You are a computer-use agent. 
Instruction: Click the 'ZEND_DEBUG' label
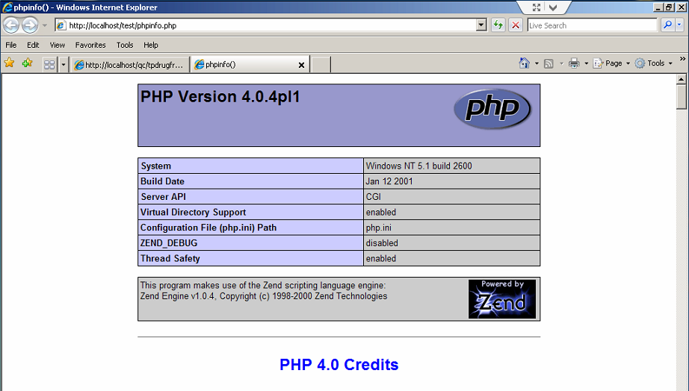point(169,243)
